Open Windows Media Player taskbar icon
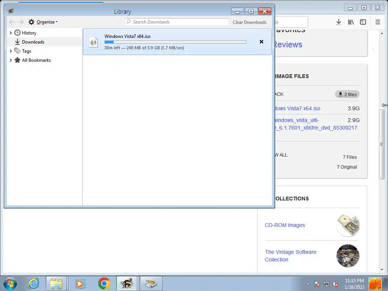 click(80, 283)
